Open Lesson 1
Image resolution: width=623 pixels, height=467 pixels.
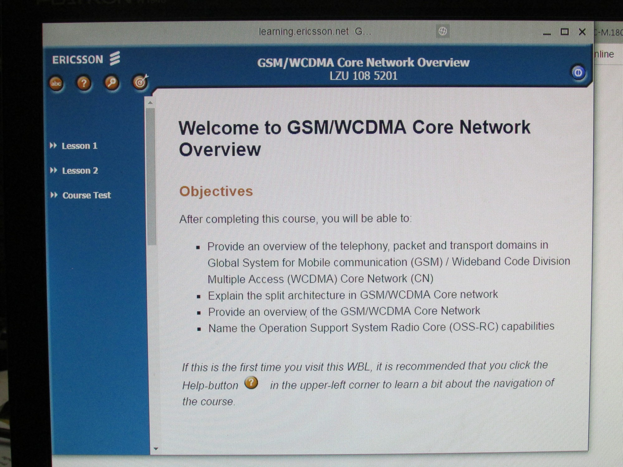point(79,146)
